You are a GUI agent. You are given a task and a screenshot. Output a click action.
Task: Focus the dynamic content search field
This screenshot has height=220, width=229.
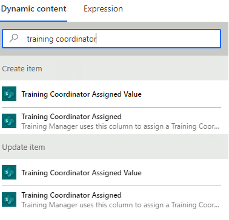[111, 39]
